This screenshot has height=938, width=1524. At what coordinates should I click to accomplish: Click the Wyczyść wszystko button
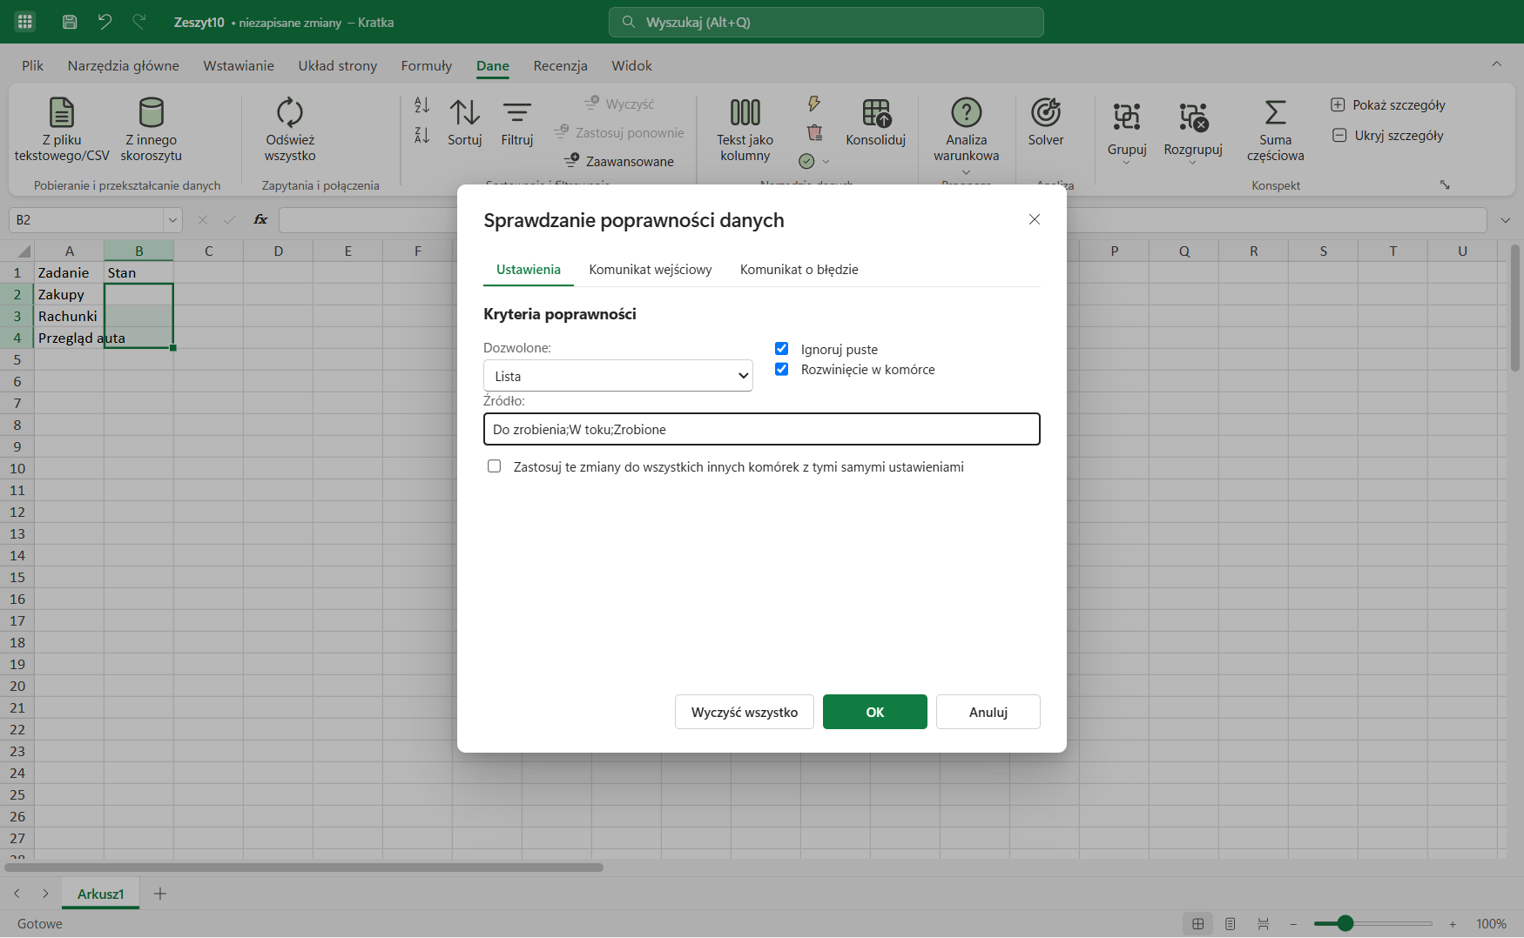coord(745,712)
